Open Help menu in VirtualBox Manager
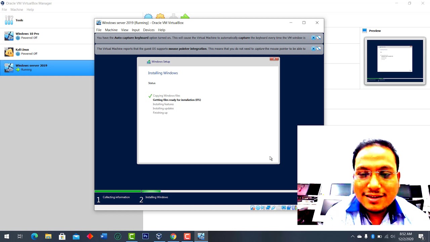430x242 pixels. click(30, 10)
